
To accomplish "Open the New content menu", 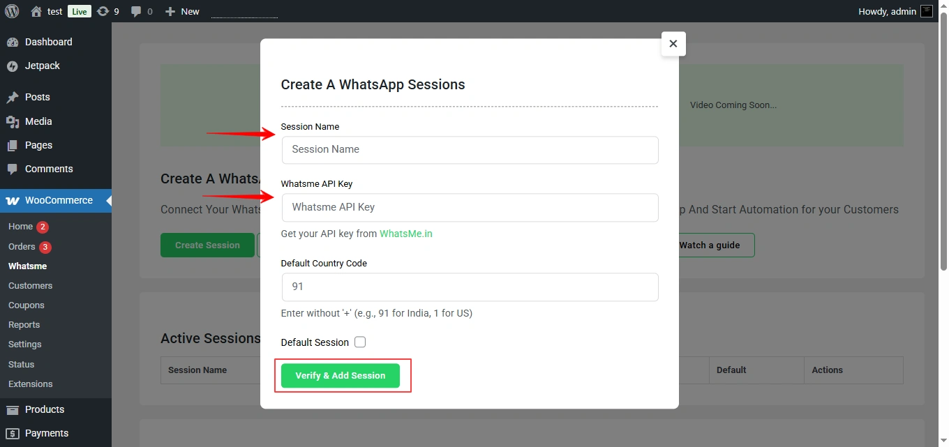I will pos(182,11).
